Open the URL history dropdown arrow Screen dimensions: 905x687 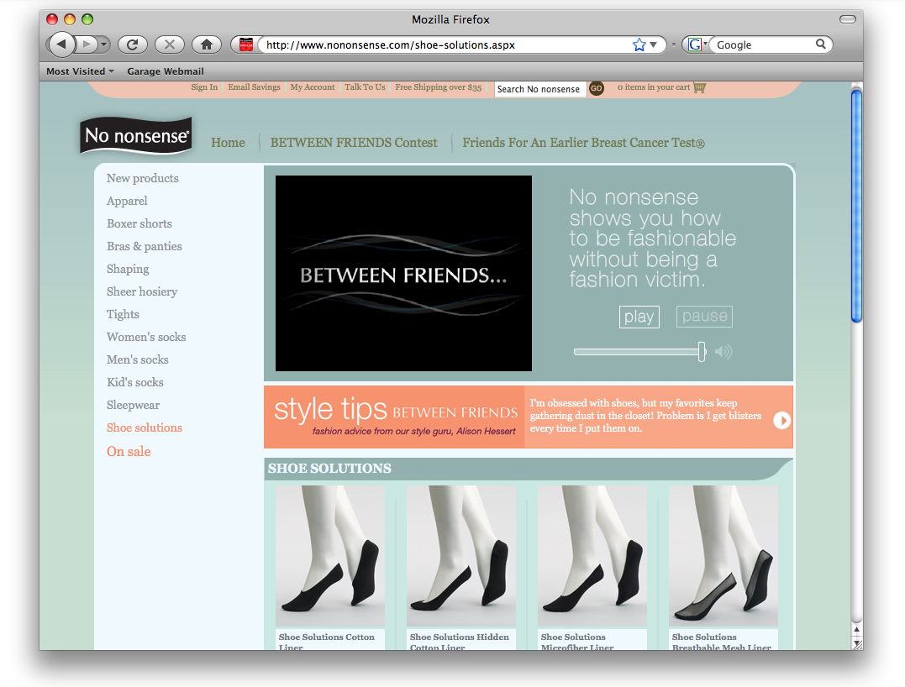pyautogui.click(x=654, y=45)
